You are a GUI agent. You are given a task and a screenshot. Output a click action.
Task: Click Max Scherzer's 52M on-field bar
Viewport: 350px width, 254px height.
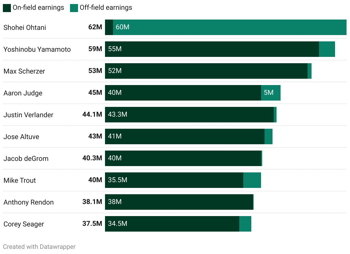point(206,71)
